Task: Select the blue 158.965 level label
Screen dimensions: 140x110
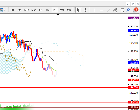Action: click(134, 31)
